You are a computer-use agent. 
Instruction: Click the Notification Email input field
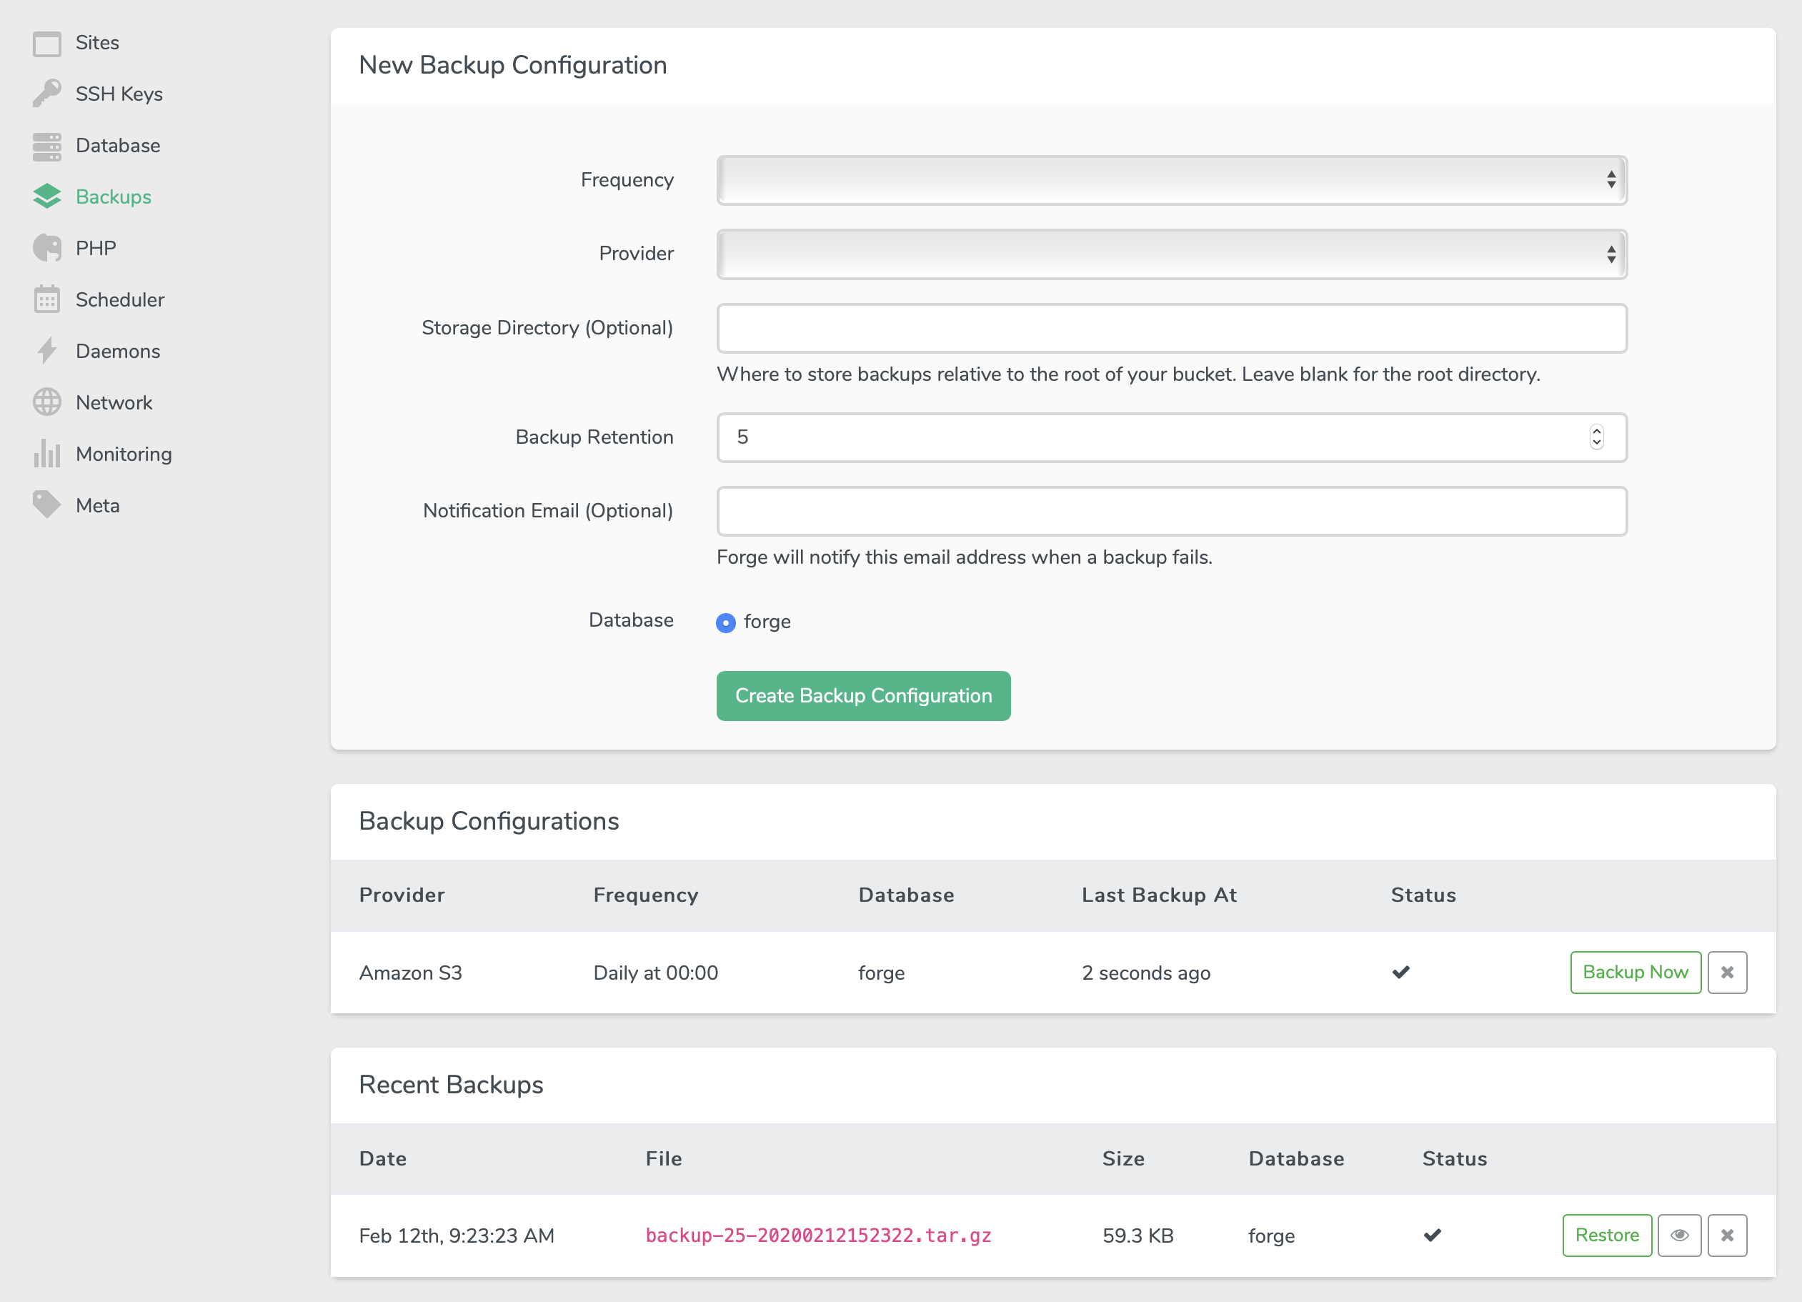[1173, 510]
